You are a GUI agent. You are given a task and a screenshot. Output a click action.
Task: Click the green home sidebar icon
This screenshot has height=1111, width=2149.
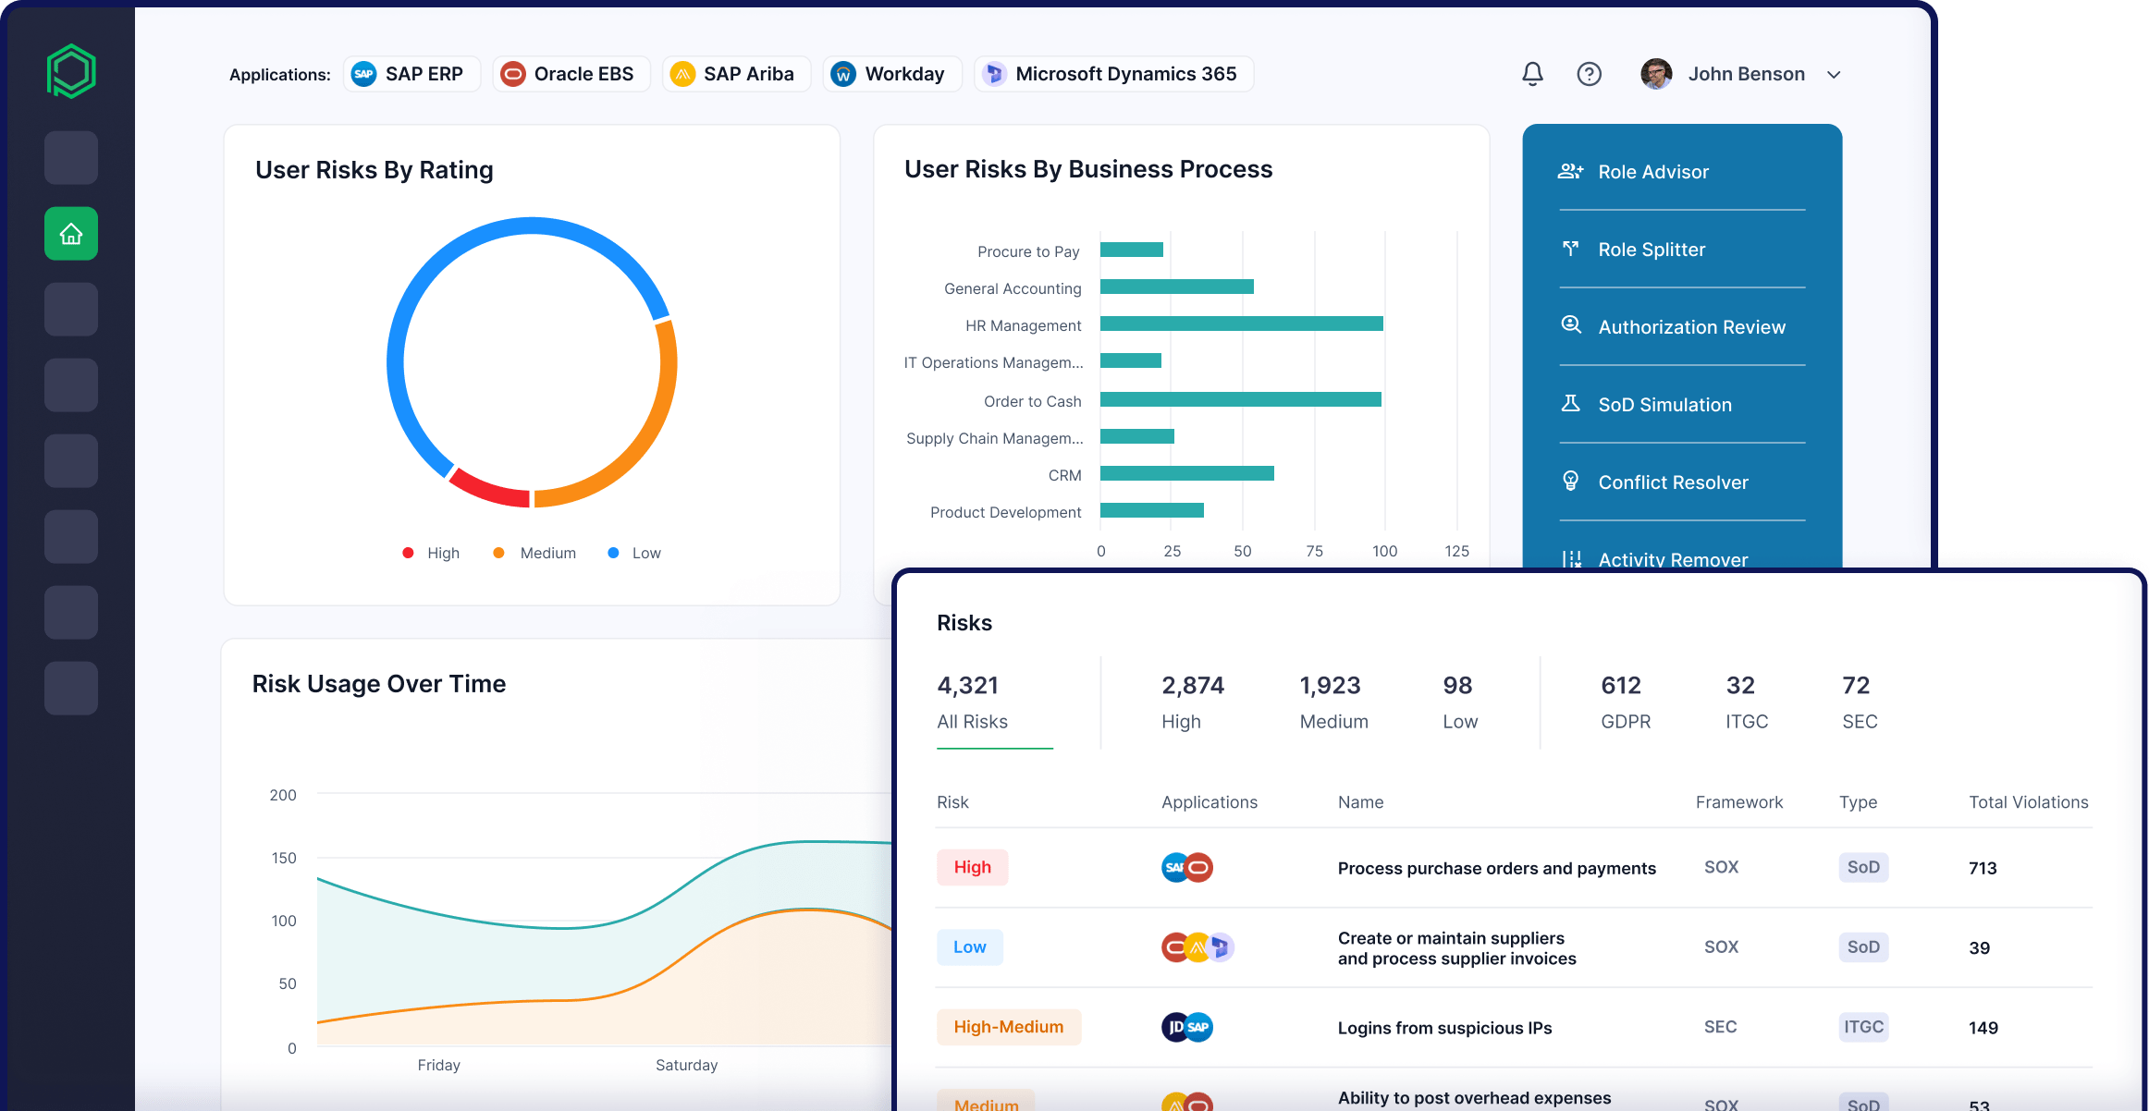tap(71, 234)
